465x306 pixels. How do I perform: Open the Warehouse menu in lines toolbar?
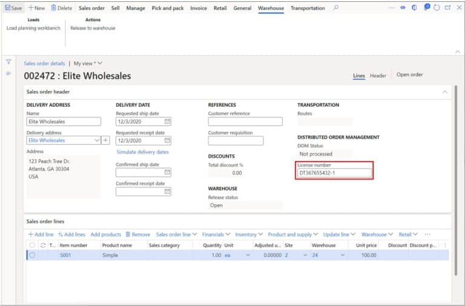point(377,234)
